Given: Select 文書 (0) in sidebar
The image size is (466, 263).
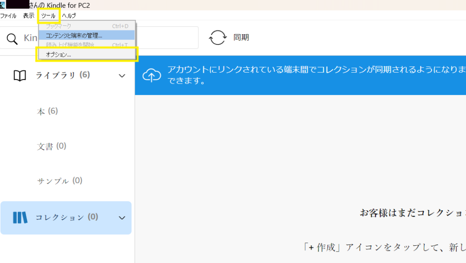Looking at the screenshot, I should coord(51,146).
